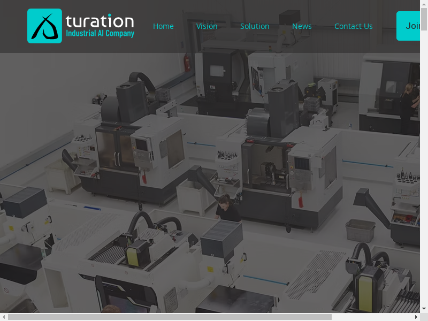Open the Vision nav item
Image resolution: width=428 pixels, height=321 pixels.
[x=207, y=26]
